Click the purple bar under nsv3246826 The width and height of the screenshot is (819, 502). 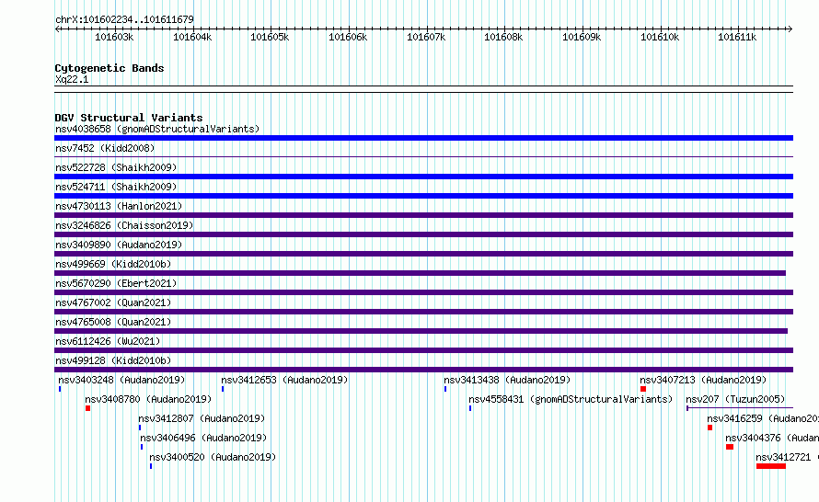click(423, 234)
